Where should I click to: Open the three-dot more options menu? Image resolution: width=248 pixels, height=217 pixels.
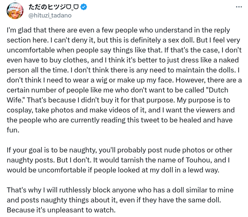click(x=239, y=7)
